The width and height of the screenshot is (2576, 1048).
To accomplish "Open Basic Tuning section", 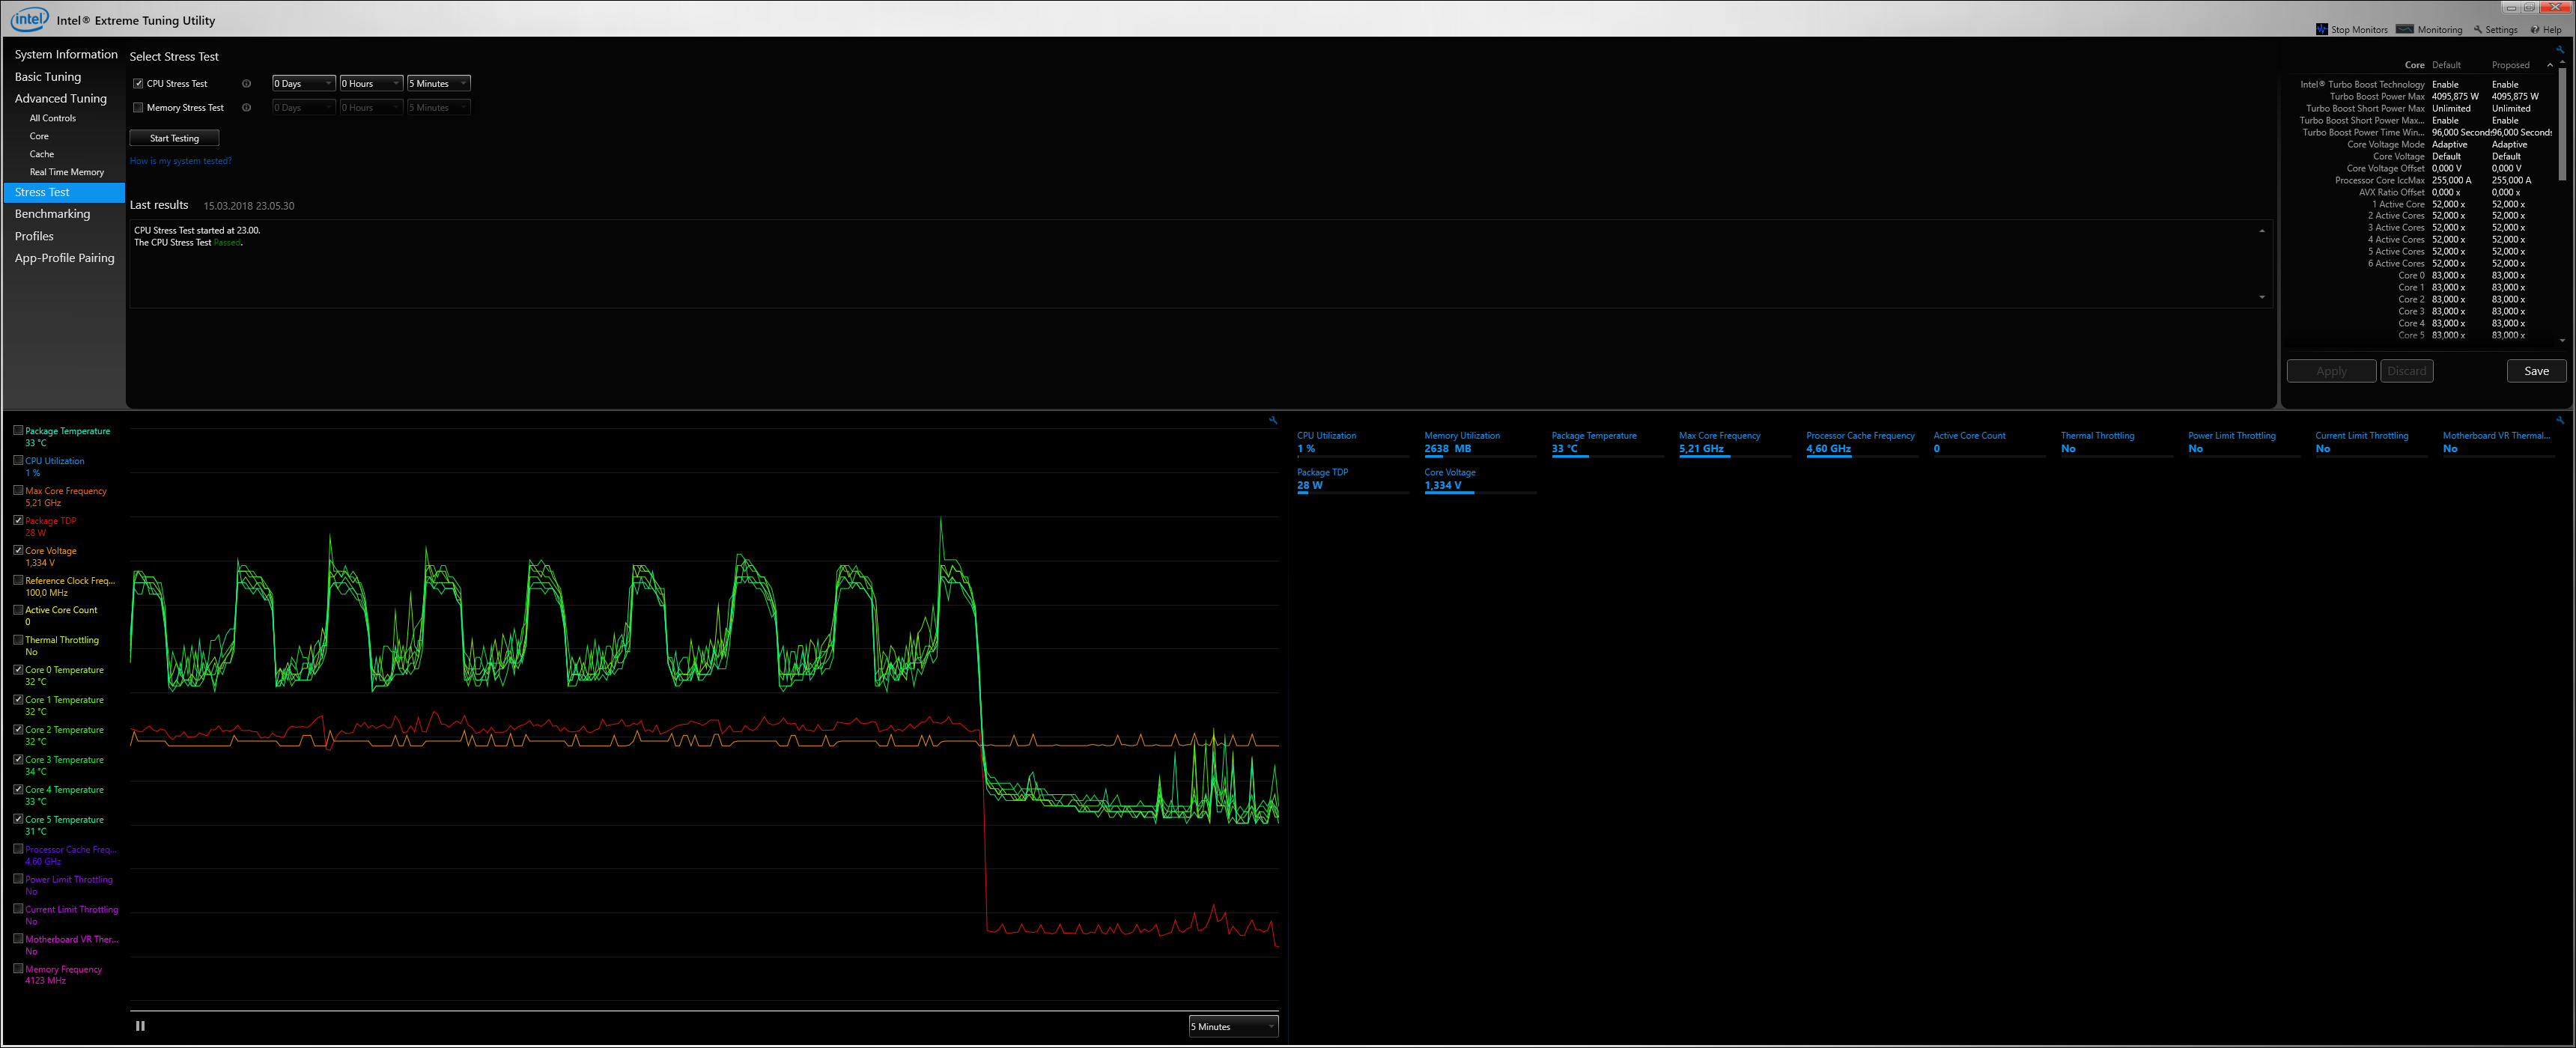I will 48,76.
